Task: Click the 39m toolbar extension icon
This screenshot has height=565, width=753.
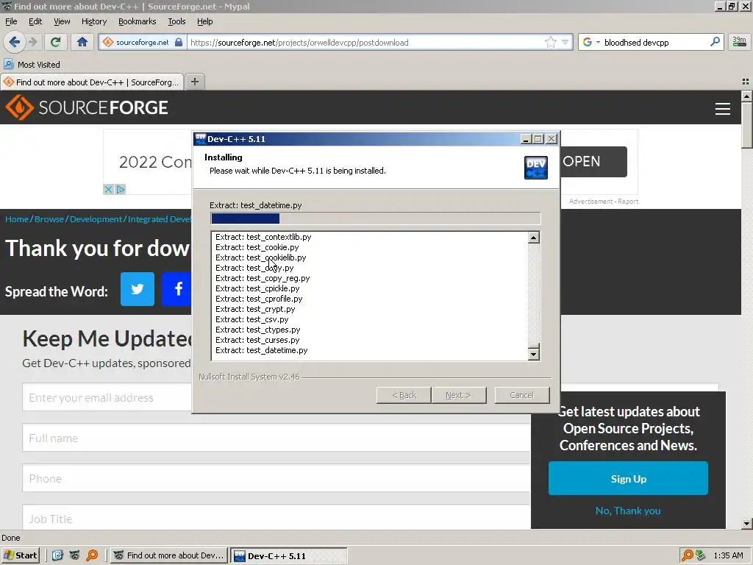Action: pyautogui.click(x=739, y=42)
